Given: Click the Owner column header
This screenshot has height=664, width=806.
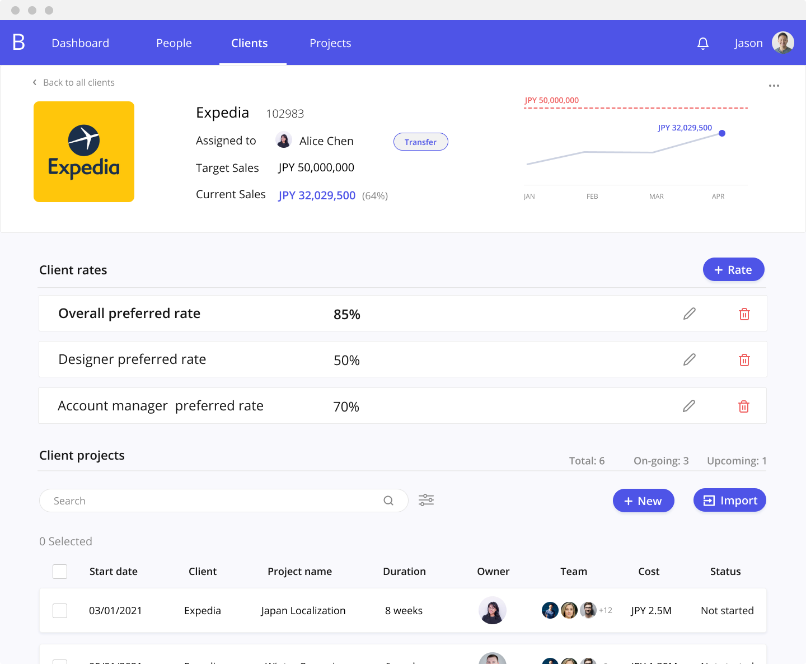Looking at the screenshot, I should (493, 571).
